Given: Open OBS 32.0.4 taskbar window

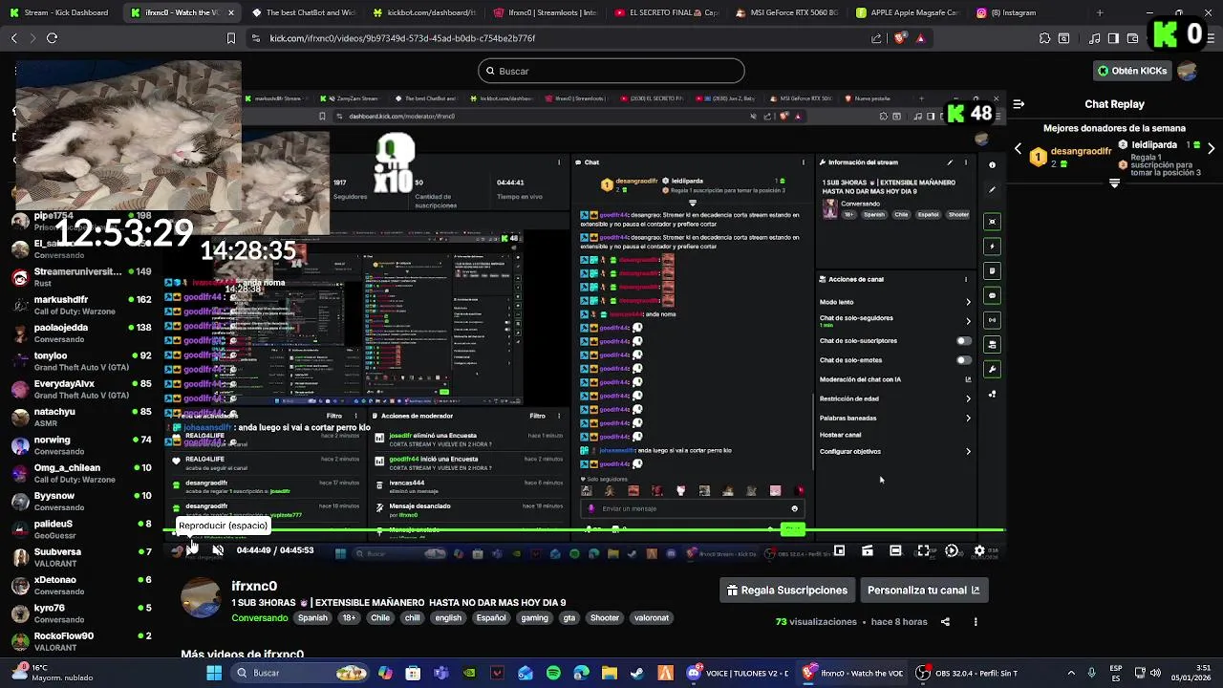Looking at the screenshot, I should [x=969, y=673].
